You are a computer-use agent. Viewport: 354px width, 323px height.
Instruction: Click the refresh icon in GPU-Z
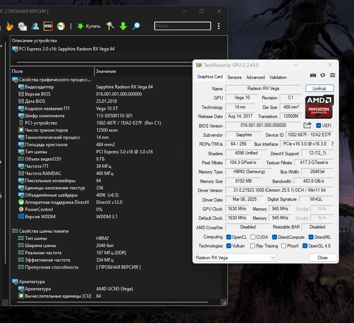tap(323, 75)
